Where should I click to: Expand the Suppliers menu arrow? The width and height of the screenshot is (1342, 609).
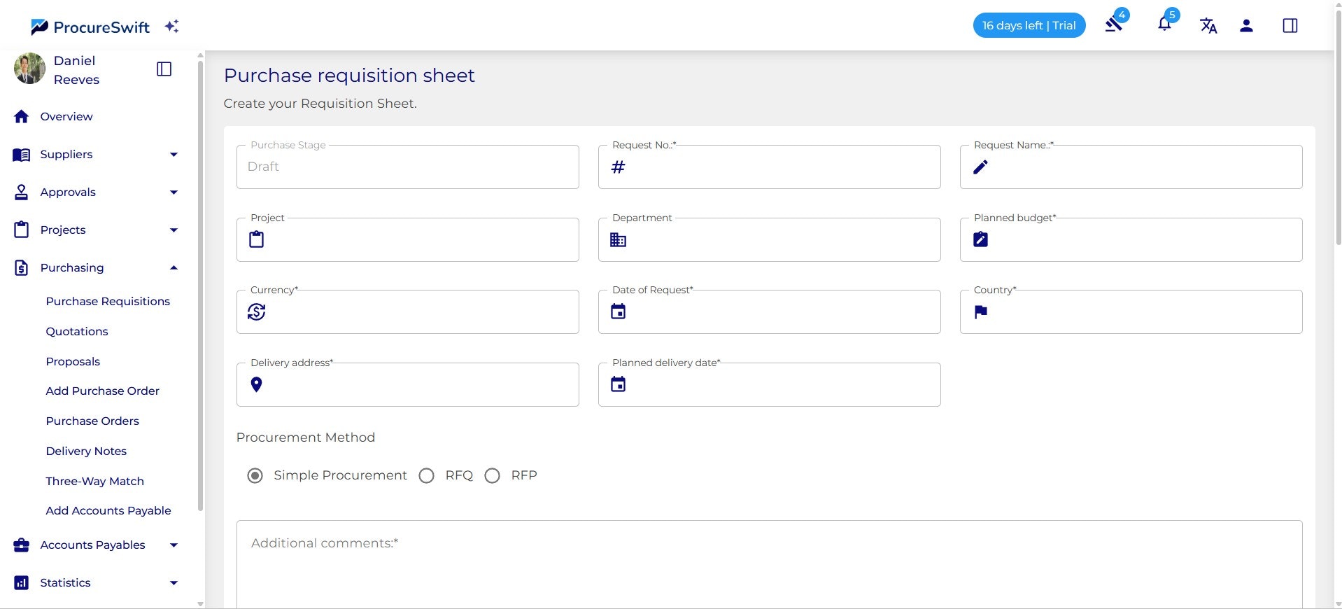(174, 155)
